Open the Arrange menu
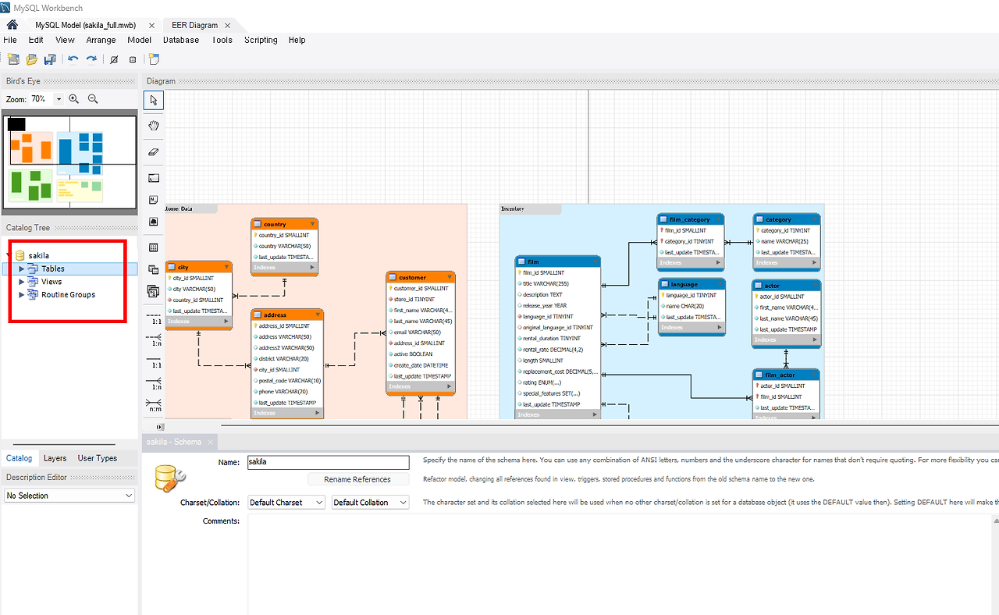999x615 pixels. click(x=101, y=40)
